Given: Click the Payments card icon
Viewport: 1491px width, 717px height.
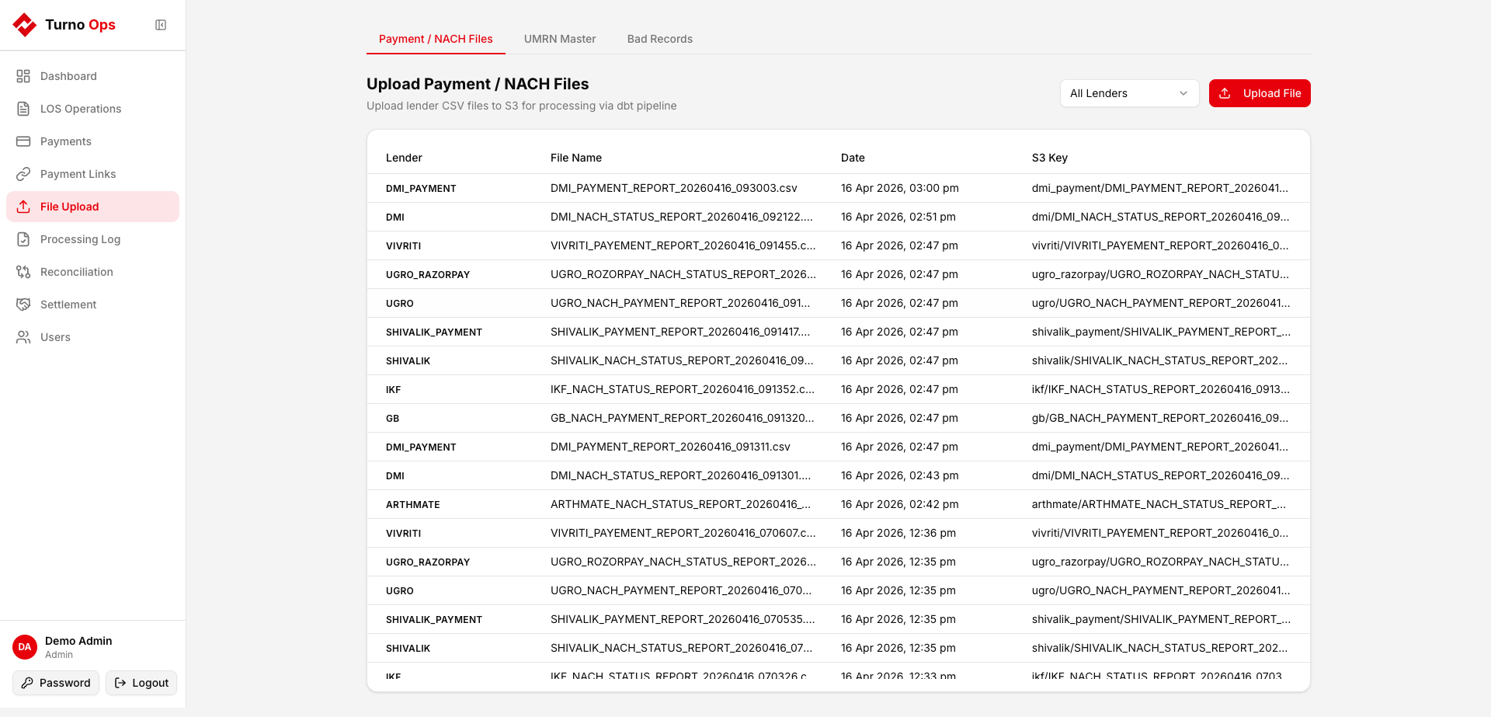Looking at the screenshot, I should coord(23,141).
